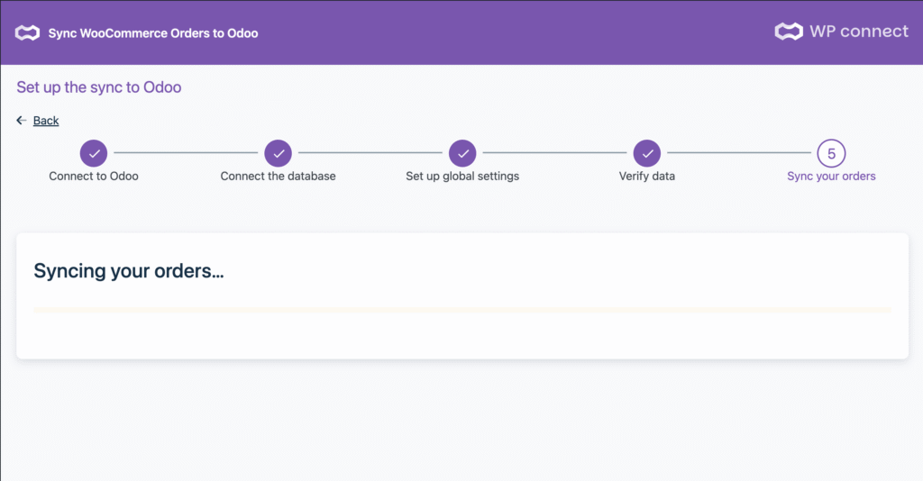Screen dimensions: 923x481
Task: Click the 'Verify data' step label
Action: pos(647,177)
